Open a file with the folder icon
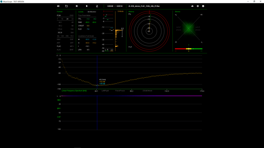264x148 pixels. (67, 6)
